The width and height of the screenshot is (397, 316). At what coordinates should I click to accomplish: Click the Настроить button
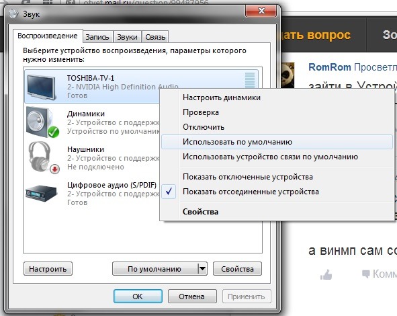click(x=48, y=269)
